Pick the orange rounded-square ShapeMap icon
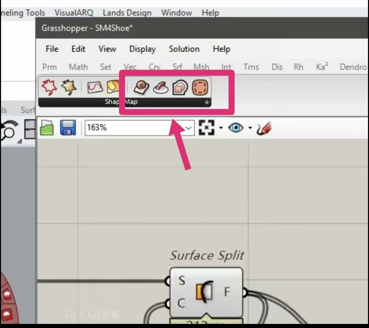Screen dimensions: 369x328 200,88
